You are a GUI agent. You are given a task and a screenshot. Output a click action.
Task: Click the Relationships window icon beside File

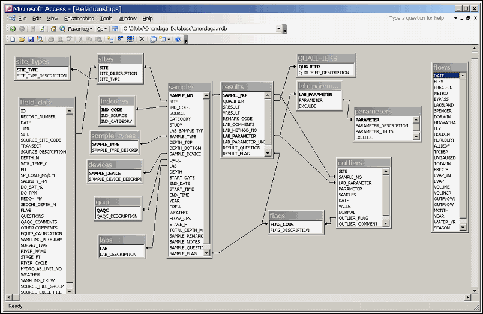13,18
